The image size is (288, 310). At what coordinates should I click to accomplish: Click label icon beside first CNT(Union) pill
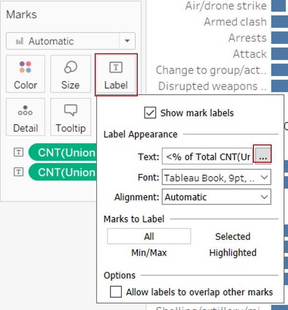[18, 153]
